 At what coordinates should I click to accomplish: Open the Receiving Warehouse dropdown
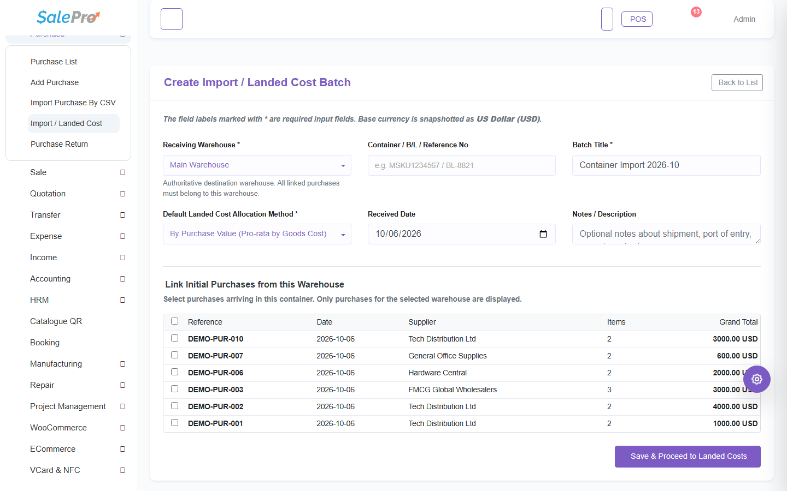coord(257,165)
